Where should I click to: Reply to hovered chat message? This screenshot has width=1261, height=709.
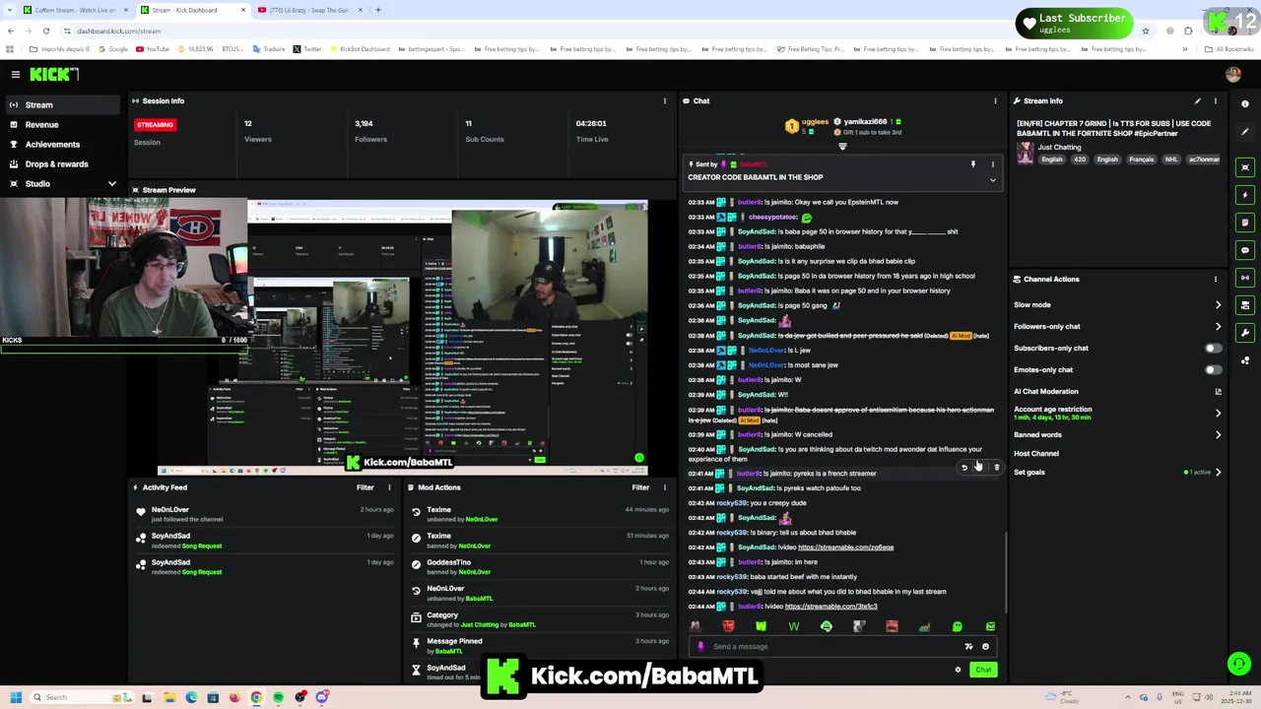pyautogui.click(x=964, y=468)
